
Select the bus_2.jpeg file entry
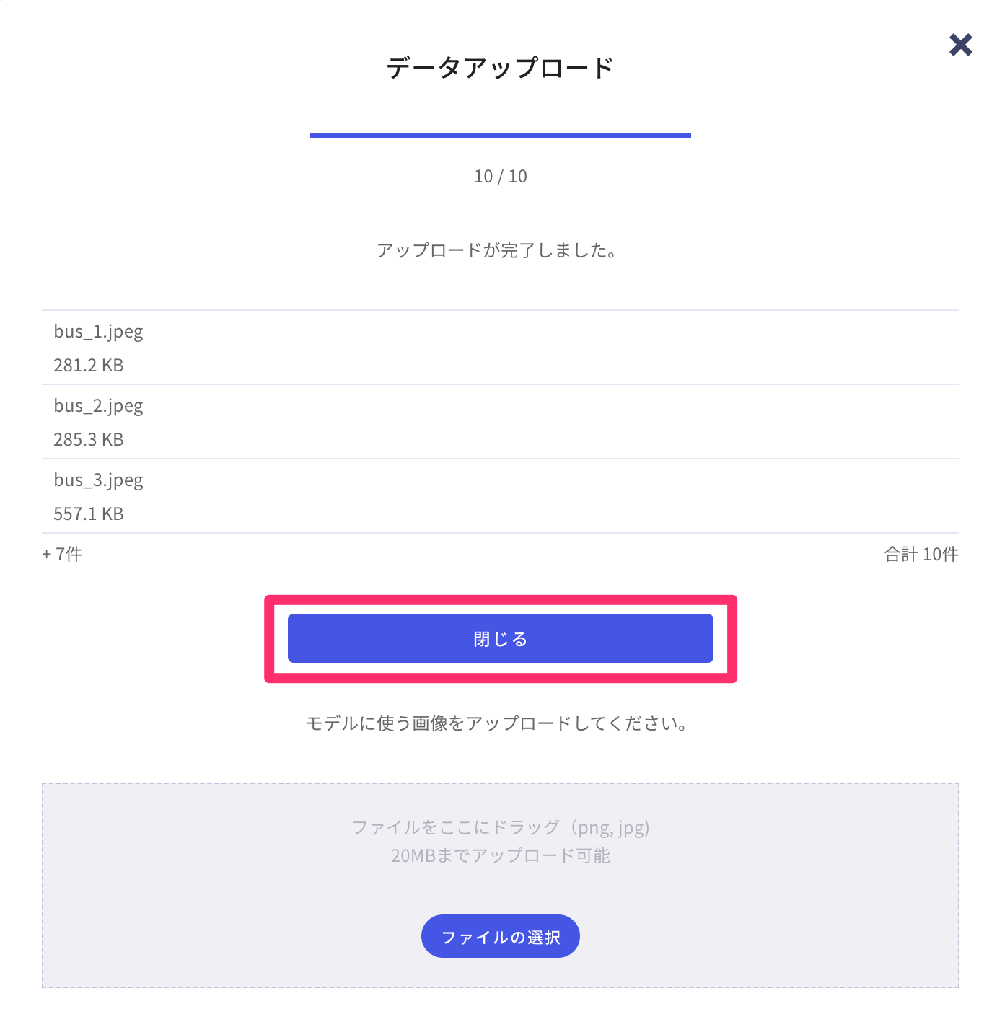pos(98,406)
